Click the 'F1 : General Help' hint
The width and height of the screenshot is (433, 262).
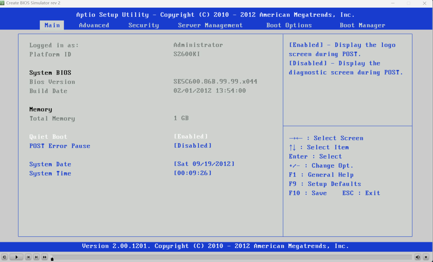(x=321, y=175)
